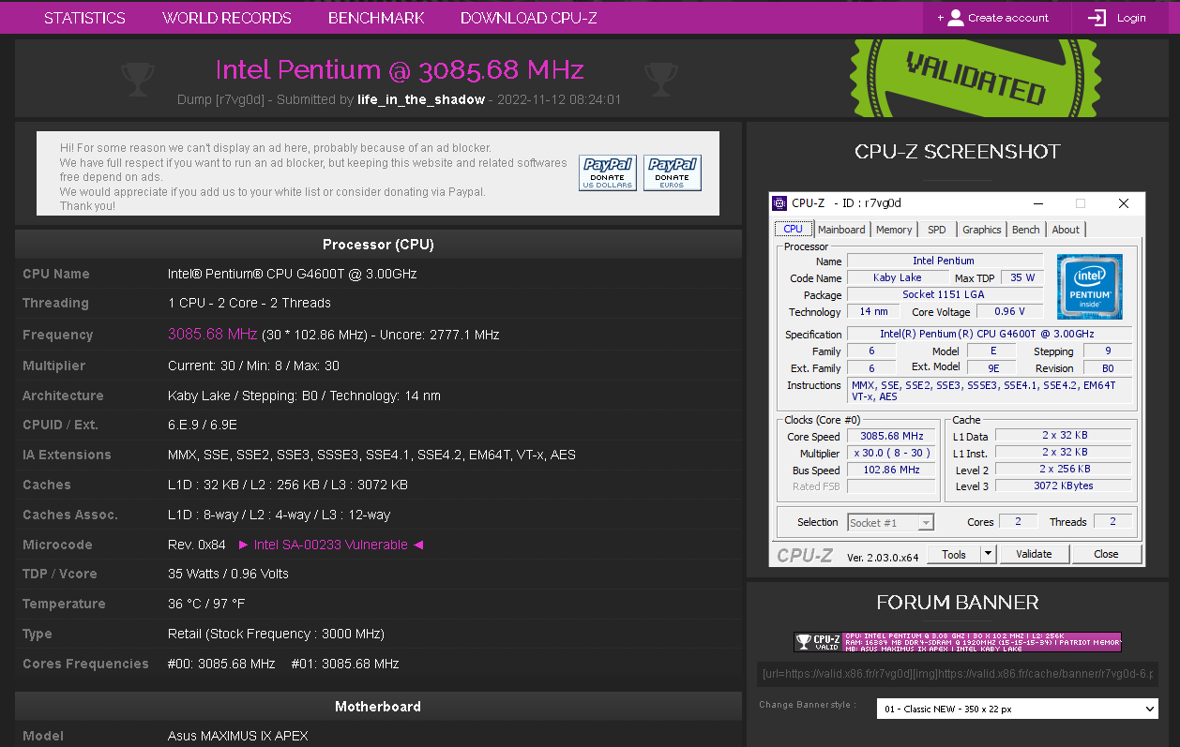The image size is (1180, 747).
Task: Click the Intel® Pentium® CPU G4600T name value
Action: (293, 274)
